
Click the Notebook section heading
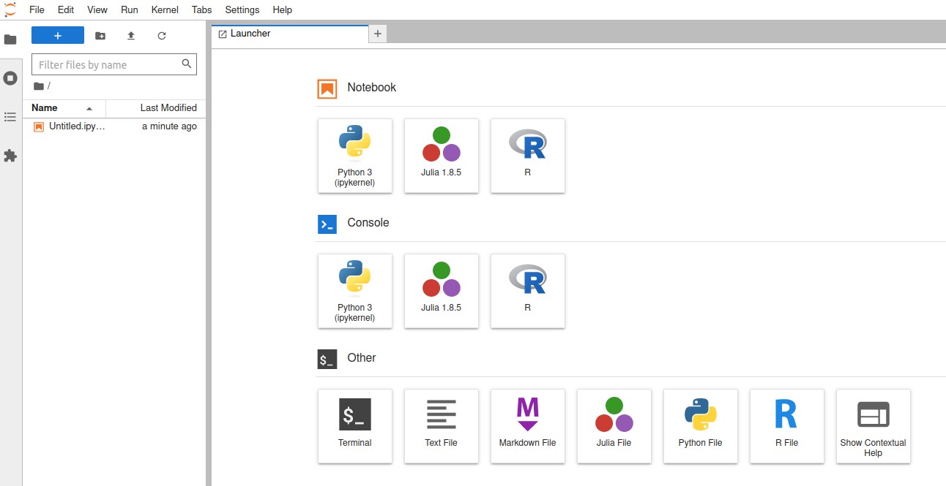(371, 88)
